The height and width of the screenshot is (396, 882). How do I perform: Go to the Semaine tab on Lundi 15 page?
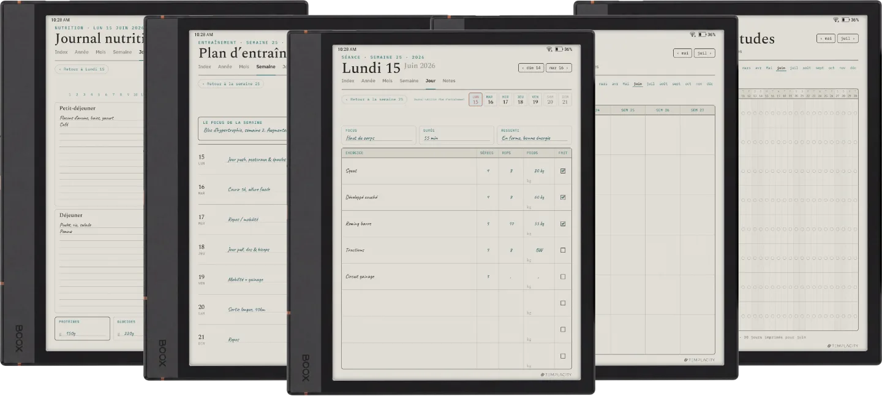409,81
